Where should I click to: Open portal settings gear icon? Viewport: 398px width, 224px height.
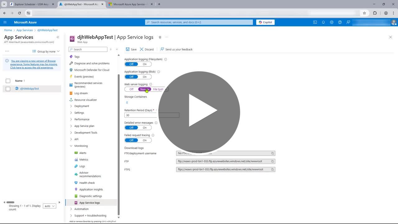point(331,22)
